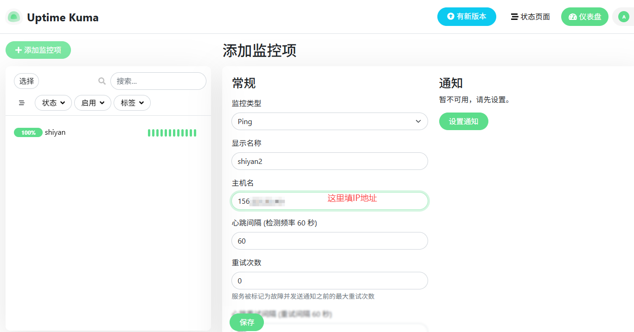Expand the 启用 filter dropdown

point(92,103)
